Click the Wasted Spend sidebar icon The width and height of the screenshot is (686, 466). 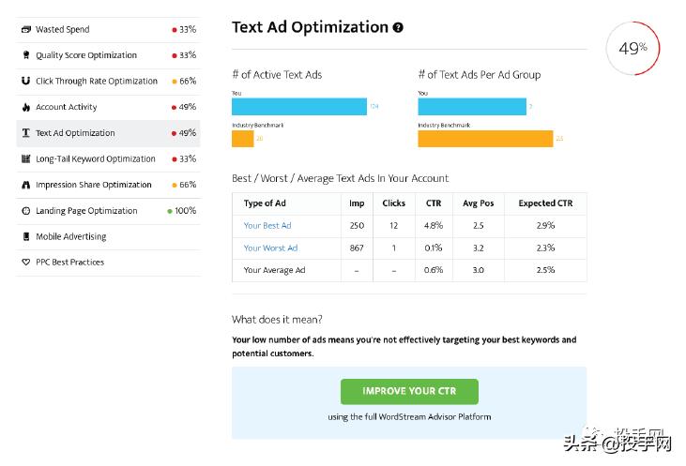click(x=26, y=30)
